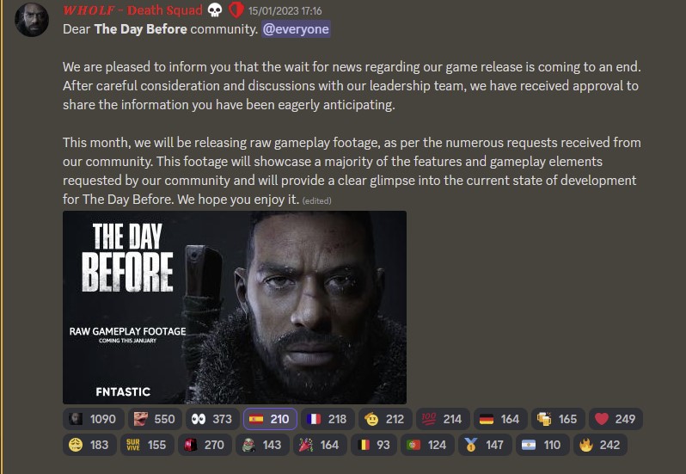Add the France flag reaction showing 218
This screenshot has width=686, height=474.
coord(328,419)
